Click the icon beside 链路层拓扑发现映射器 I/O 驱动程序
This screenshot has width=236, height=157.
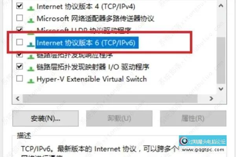[x=31, y=69]
